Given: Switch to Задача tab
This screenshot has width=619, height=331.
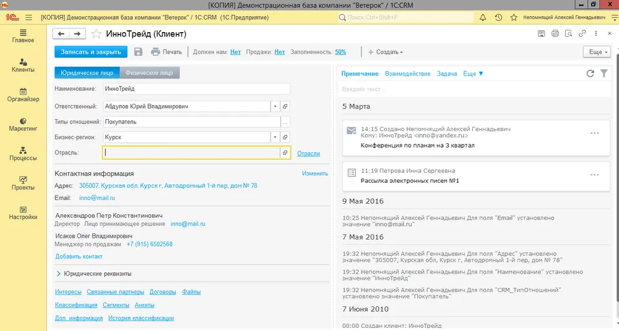Looking at the screenshot, I should pyautogui.click(x=446, y=73).
